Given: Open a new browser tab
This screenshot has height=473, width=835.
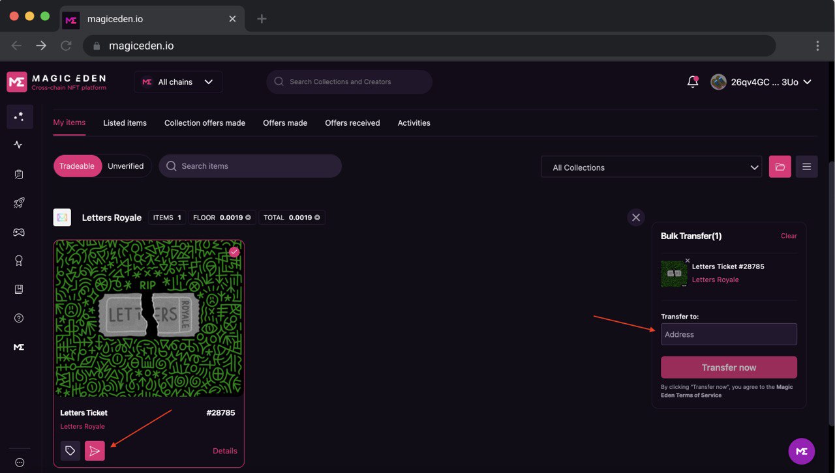Looking at the screenshot, I should [262, 19].
